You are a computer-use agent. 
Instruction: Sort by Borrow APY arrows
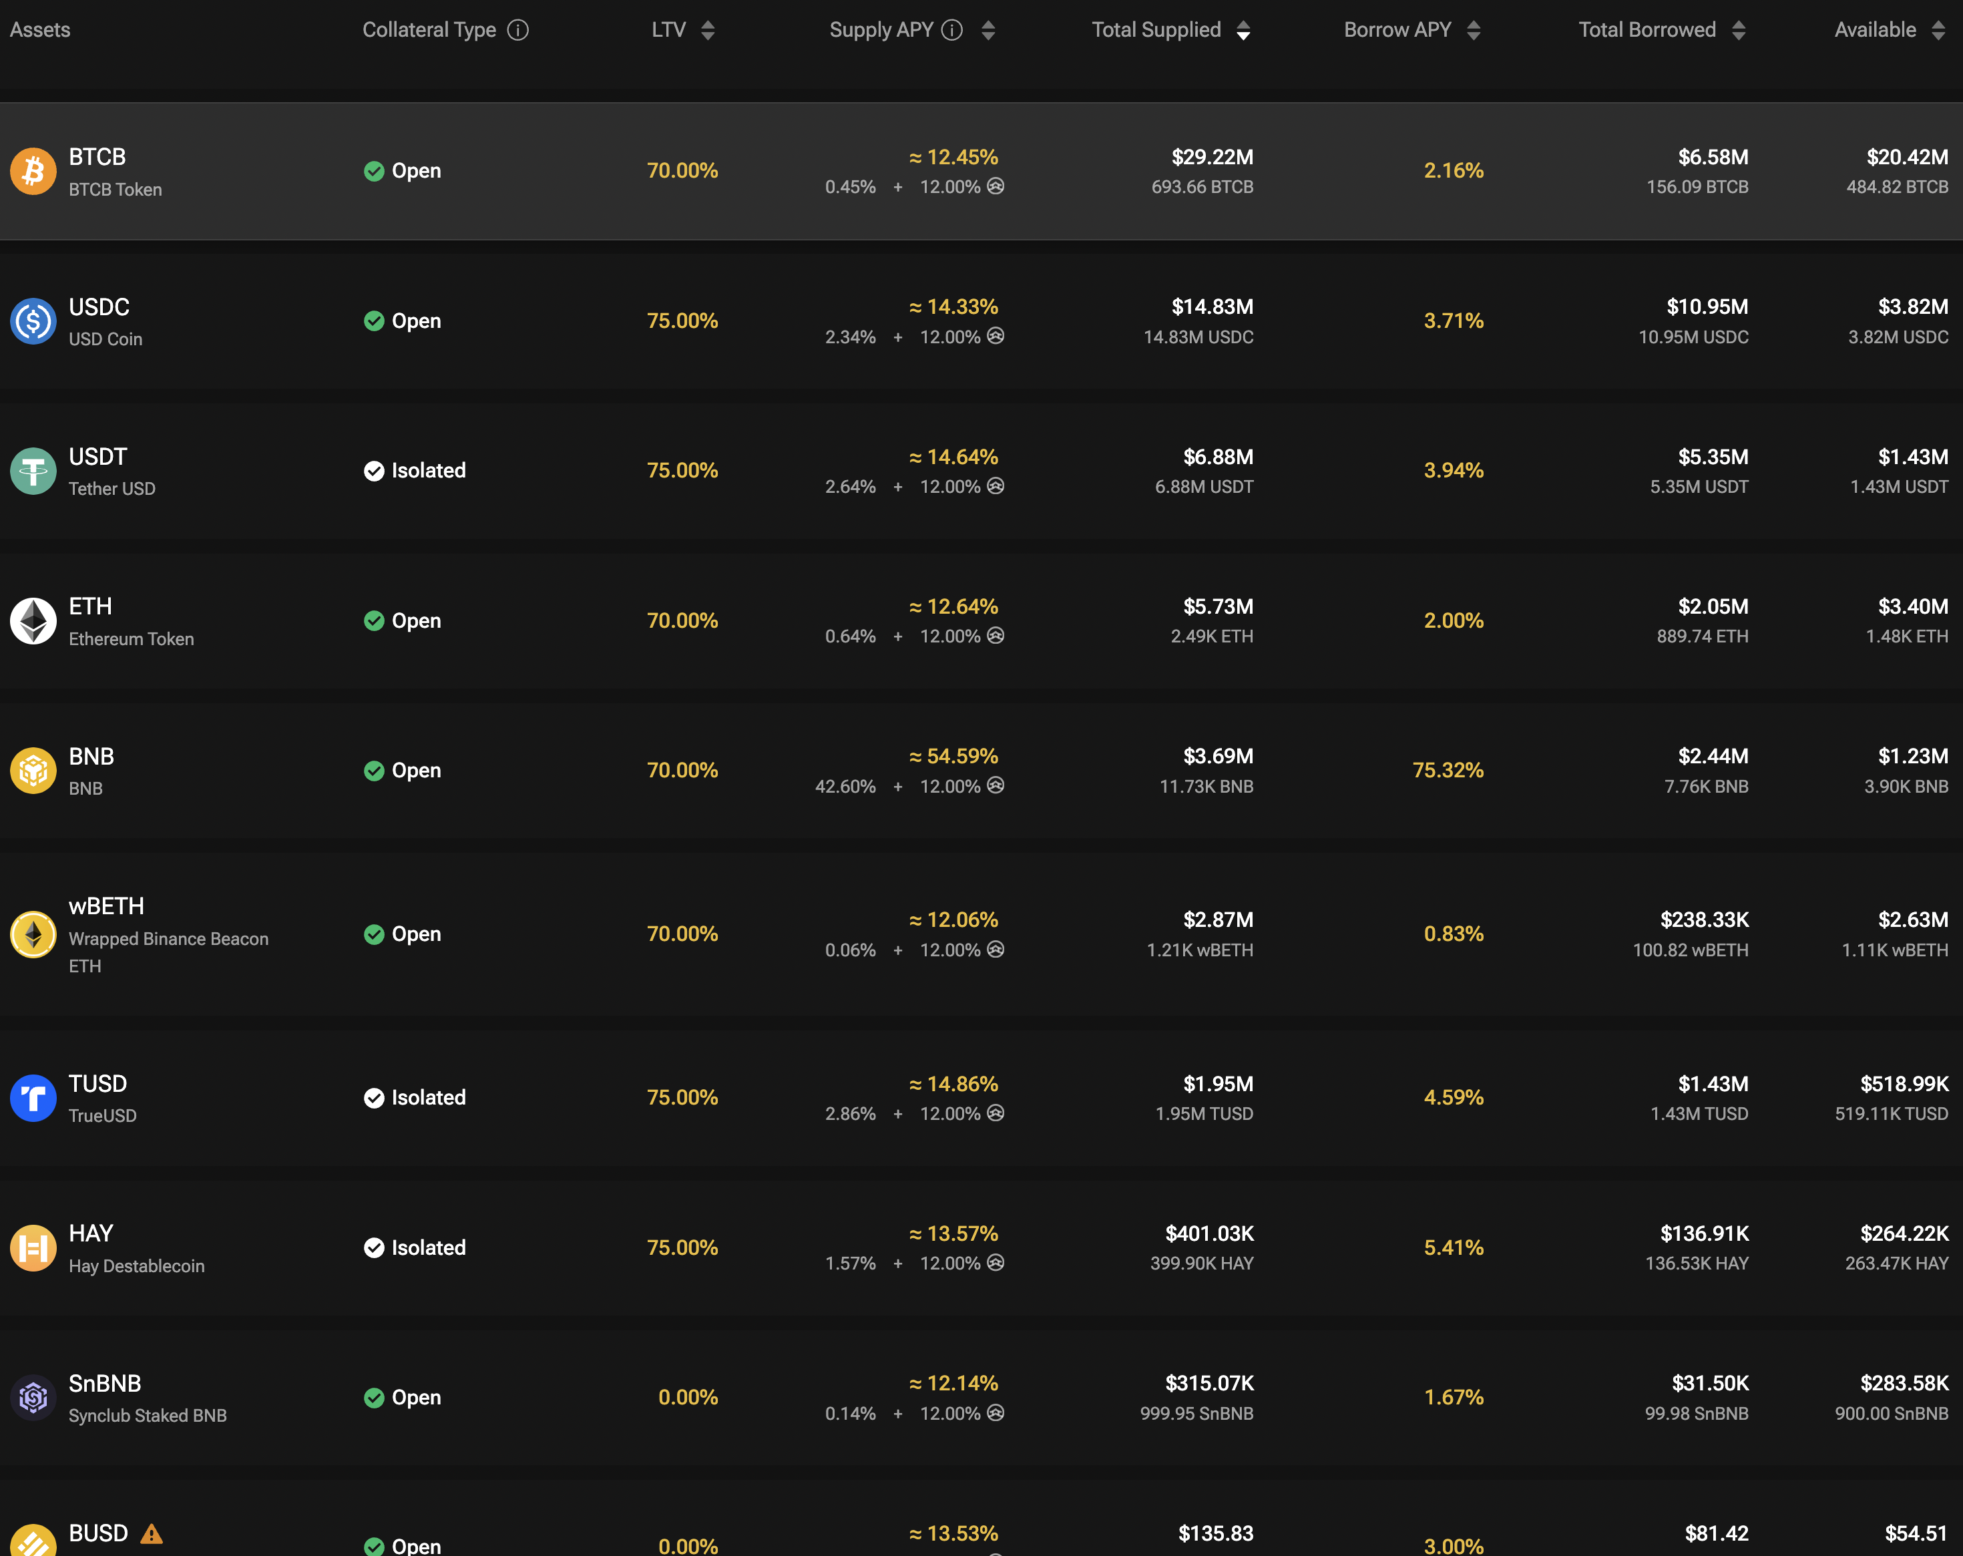pos(1474,30)
